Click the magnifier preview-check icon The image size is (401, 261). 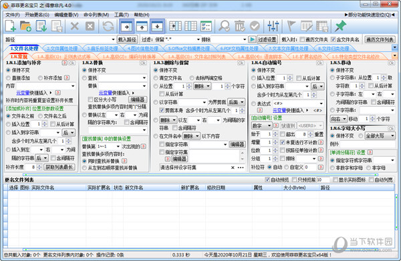225,26
